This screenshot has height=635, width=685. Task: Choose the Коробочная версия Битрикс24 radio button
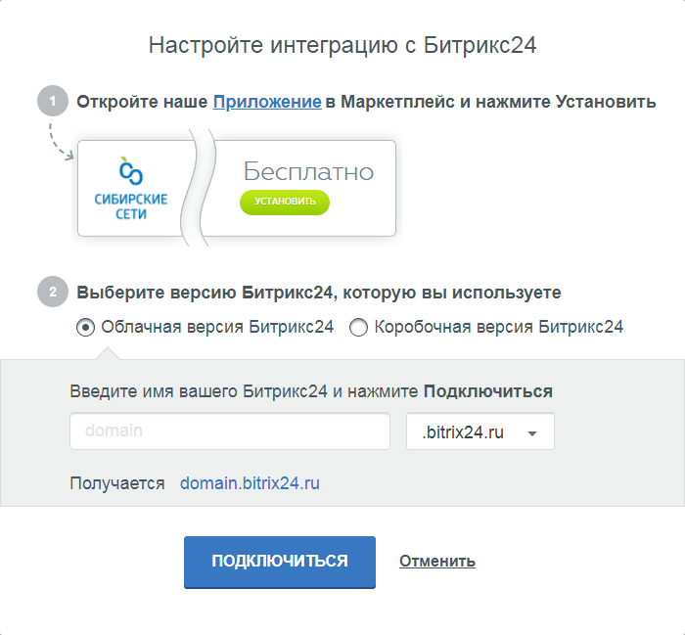(358, 328)
